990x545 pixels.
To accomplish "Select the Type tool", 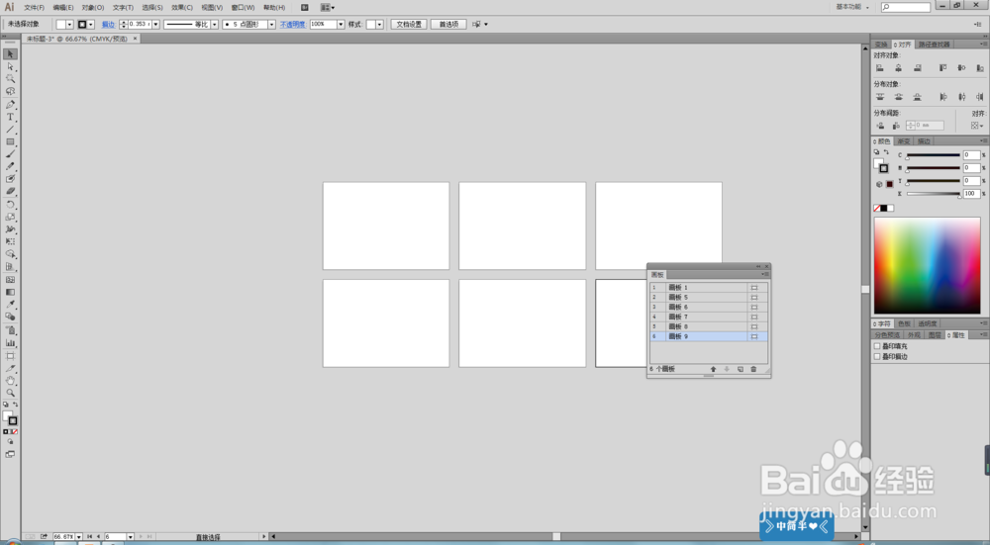I will pyautogui.click(x=10, y=117).
